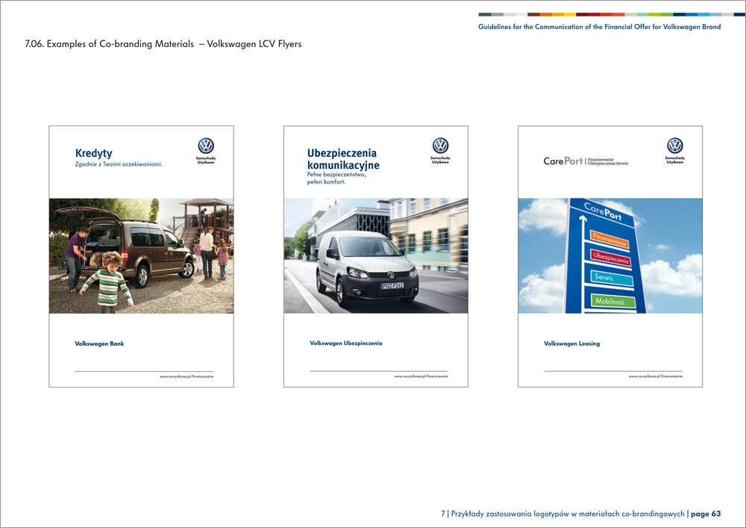The image size is (746, 528).
Task: Click the 'Guidelines for the Communication' header text
Action: point(600,27)
